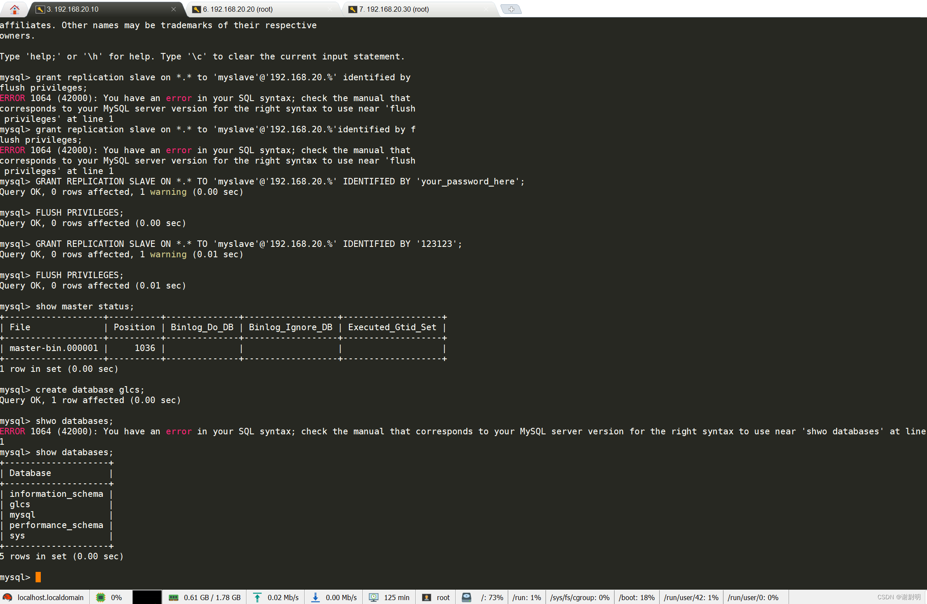Click the Executed_Gtid_Set column header

coord(392,327)
